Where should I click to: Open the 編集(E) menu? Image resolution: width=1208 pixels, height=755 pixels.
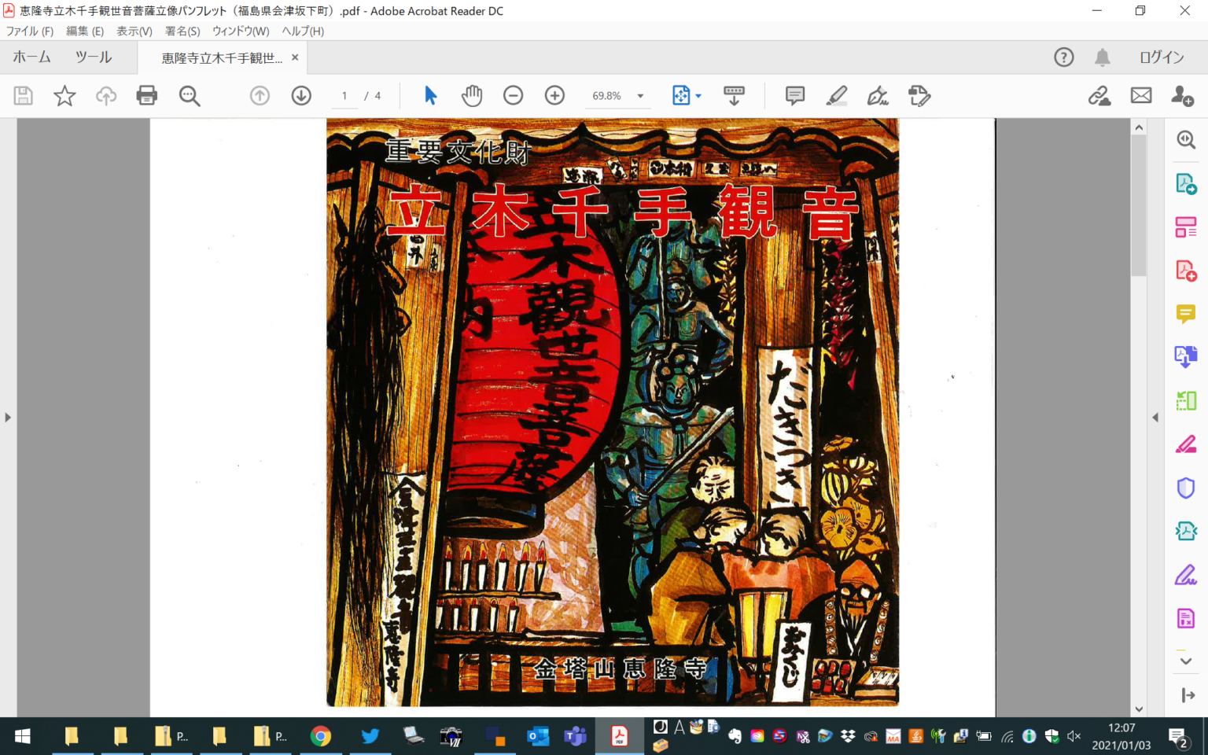click(85, 31)
